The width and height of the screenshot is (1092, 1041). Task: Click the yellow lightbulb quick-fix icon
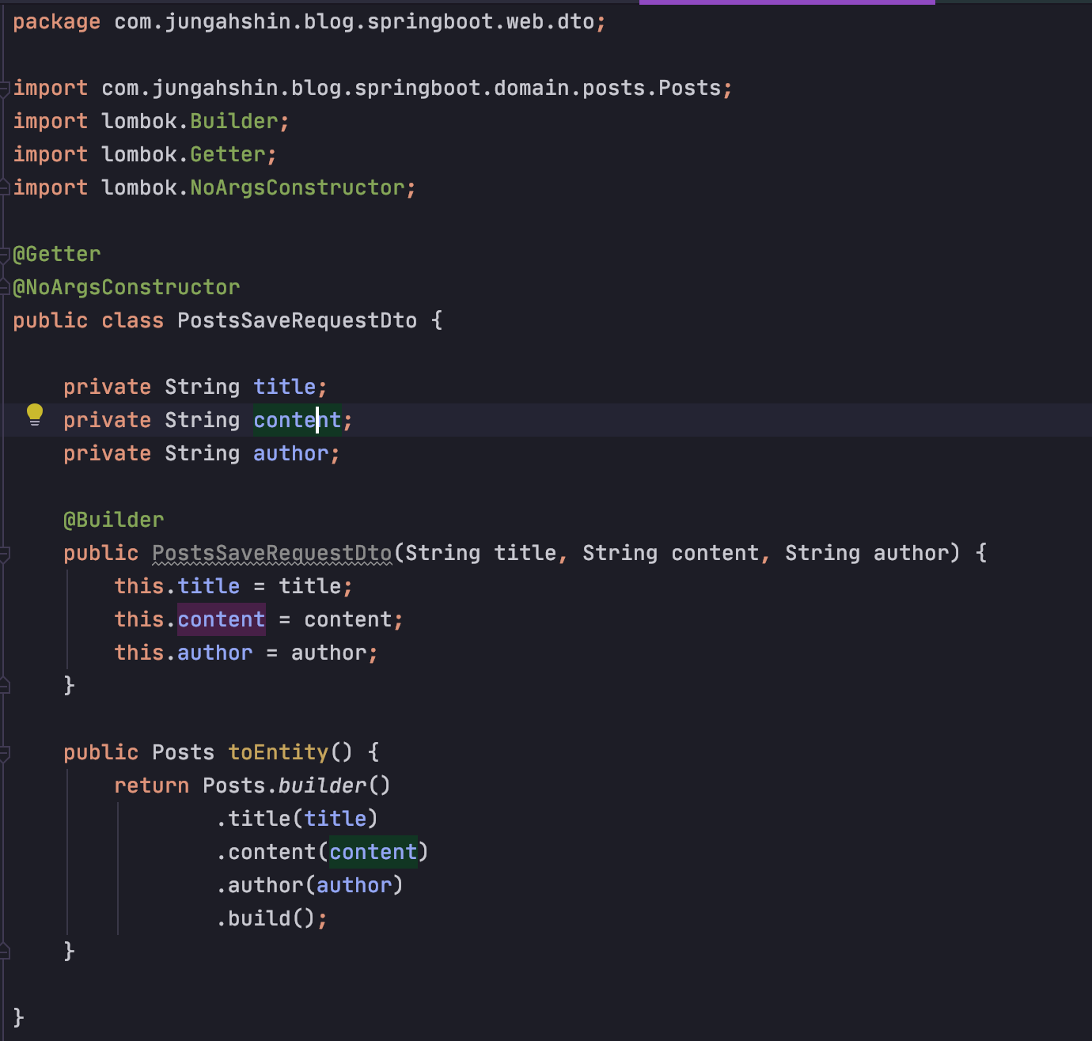tap(35, 415)
